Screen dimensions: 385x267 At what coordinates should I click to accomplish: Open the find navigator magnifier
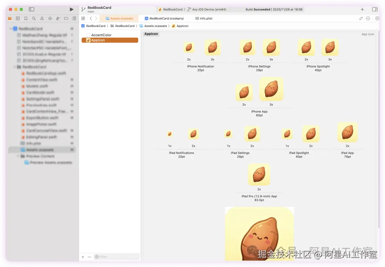pos(34,18)
